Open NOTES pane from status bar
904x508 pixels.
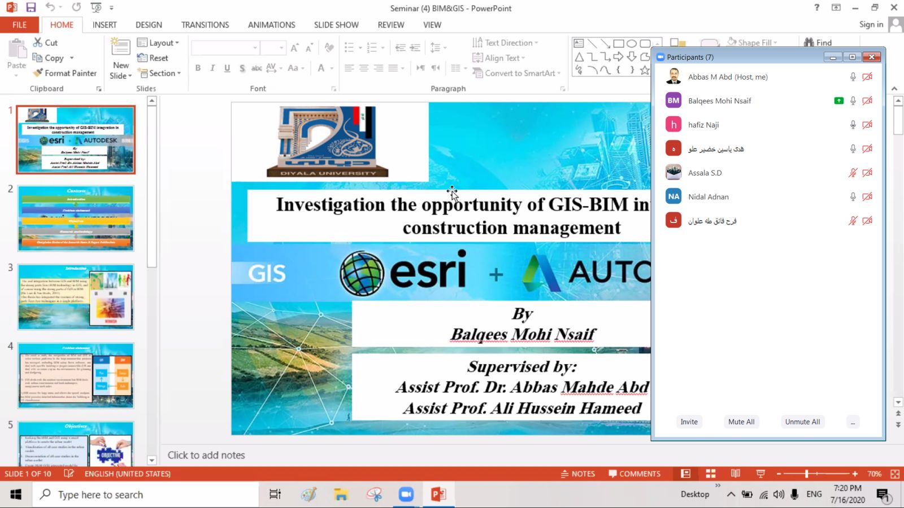click(x=577, y=474)
